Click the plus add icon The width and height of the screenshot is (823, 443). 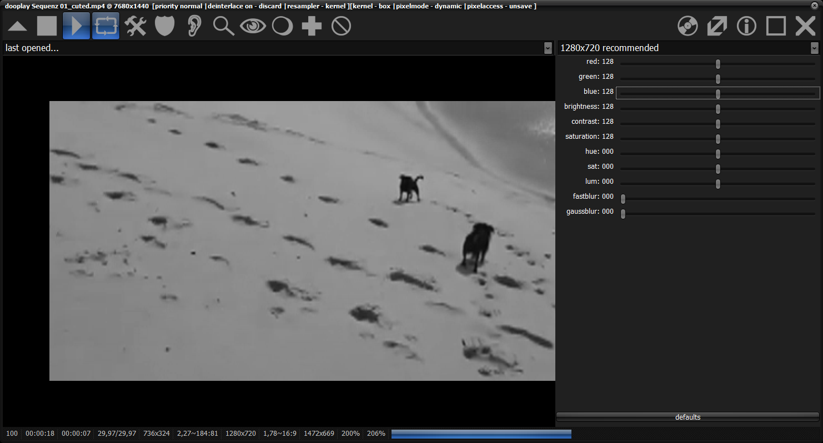click(312, 26)
